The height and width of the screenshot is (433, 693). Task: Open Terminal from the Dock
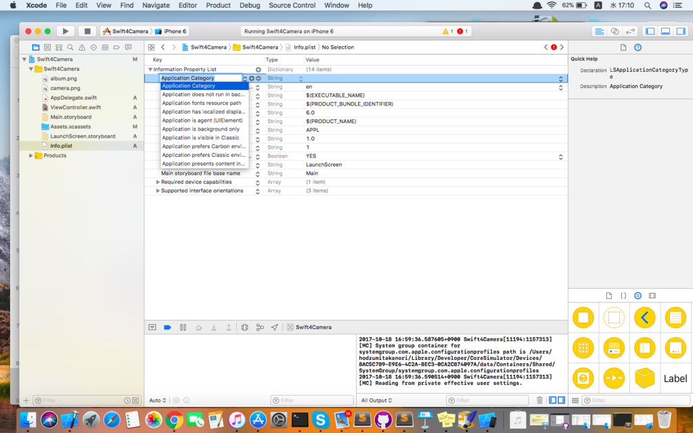pyautogui.click(x=300, y=419)
